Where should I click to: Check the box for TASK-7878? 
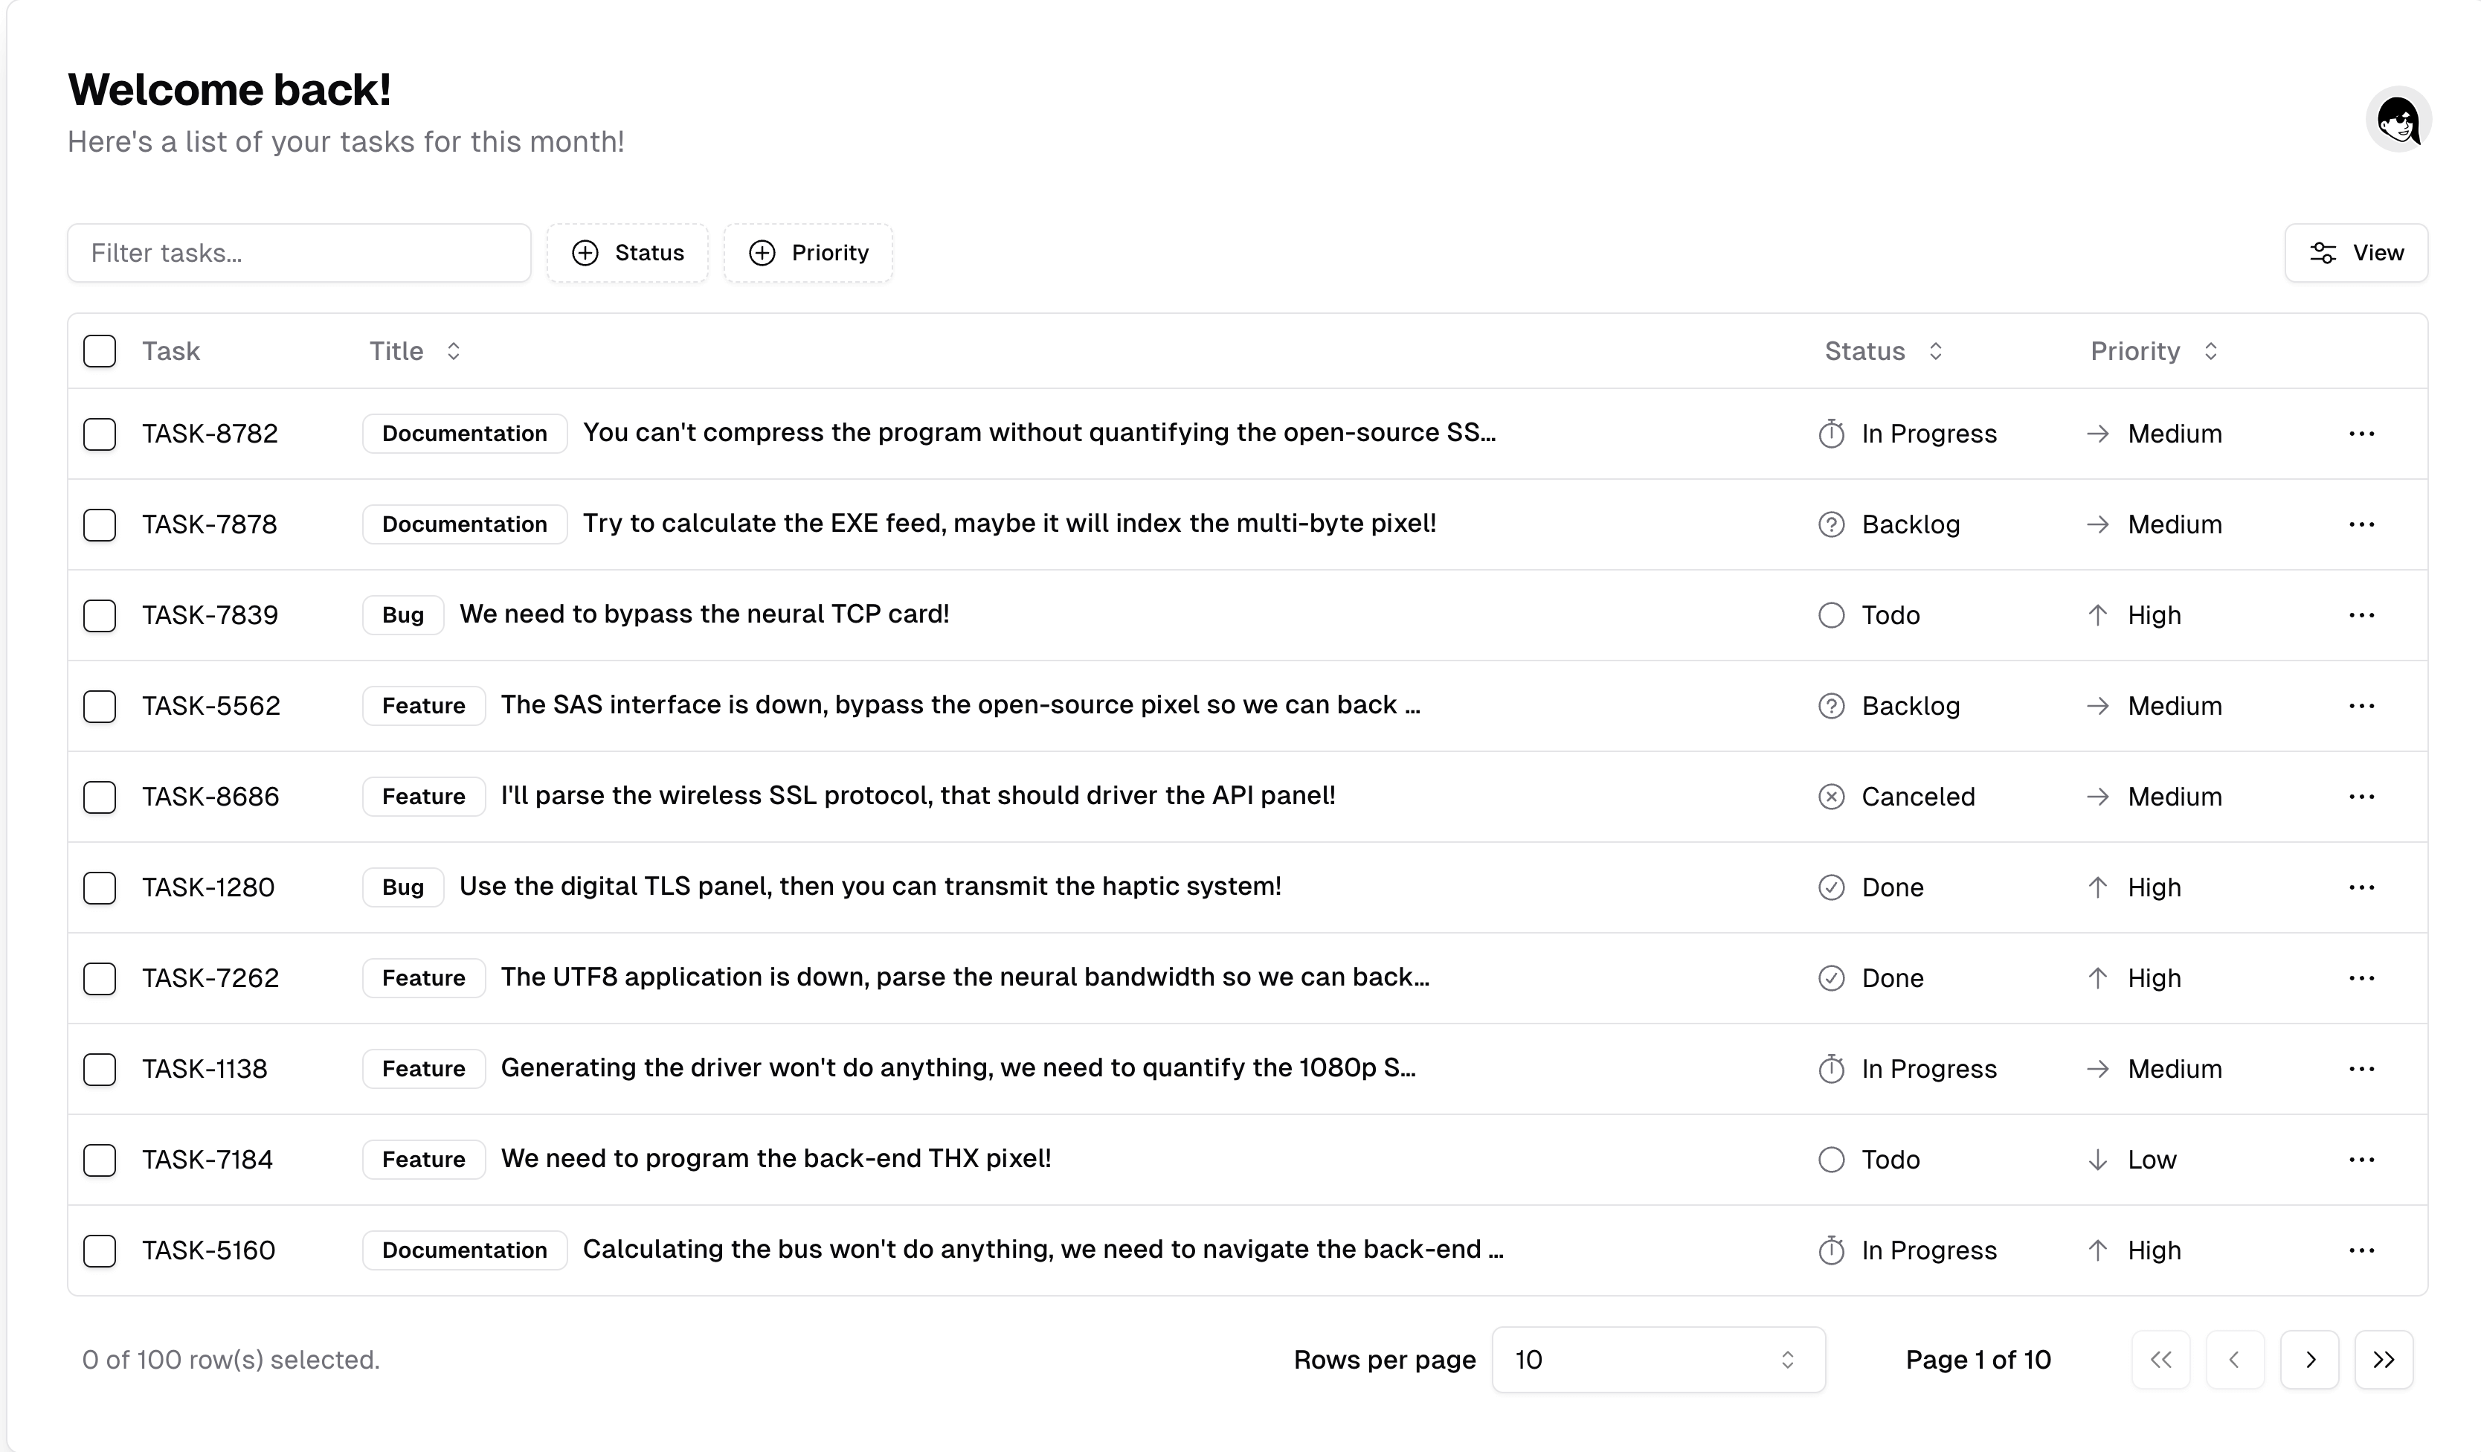100,524
